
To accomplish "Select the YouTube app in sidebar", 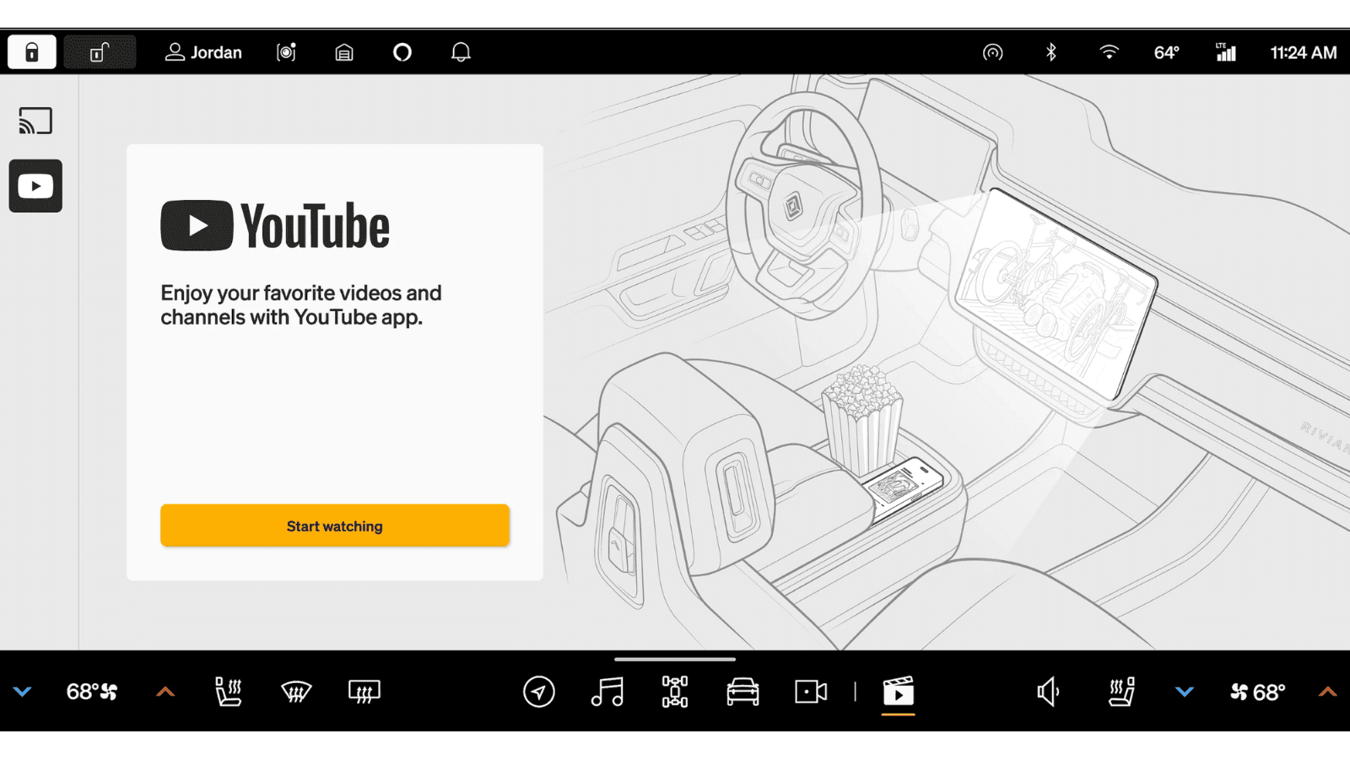I will pyautogui.click(x=35, y=186).
